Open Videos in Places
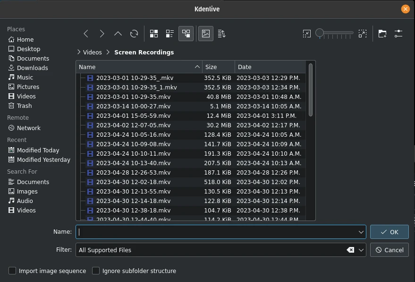 [x=22, y=97]
